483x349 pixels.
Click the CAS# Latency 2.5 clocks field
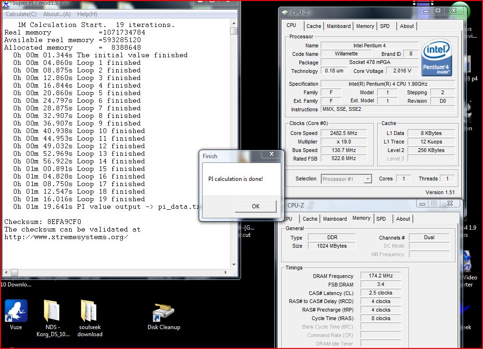point(381,293)
